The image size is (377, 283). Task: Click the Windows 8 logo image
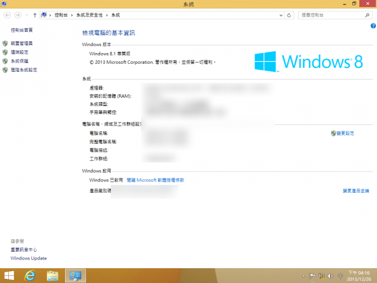click(309, 61)
